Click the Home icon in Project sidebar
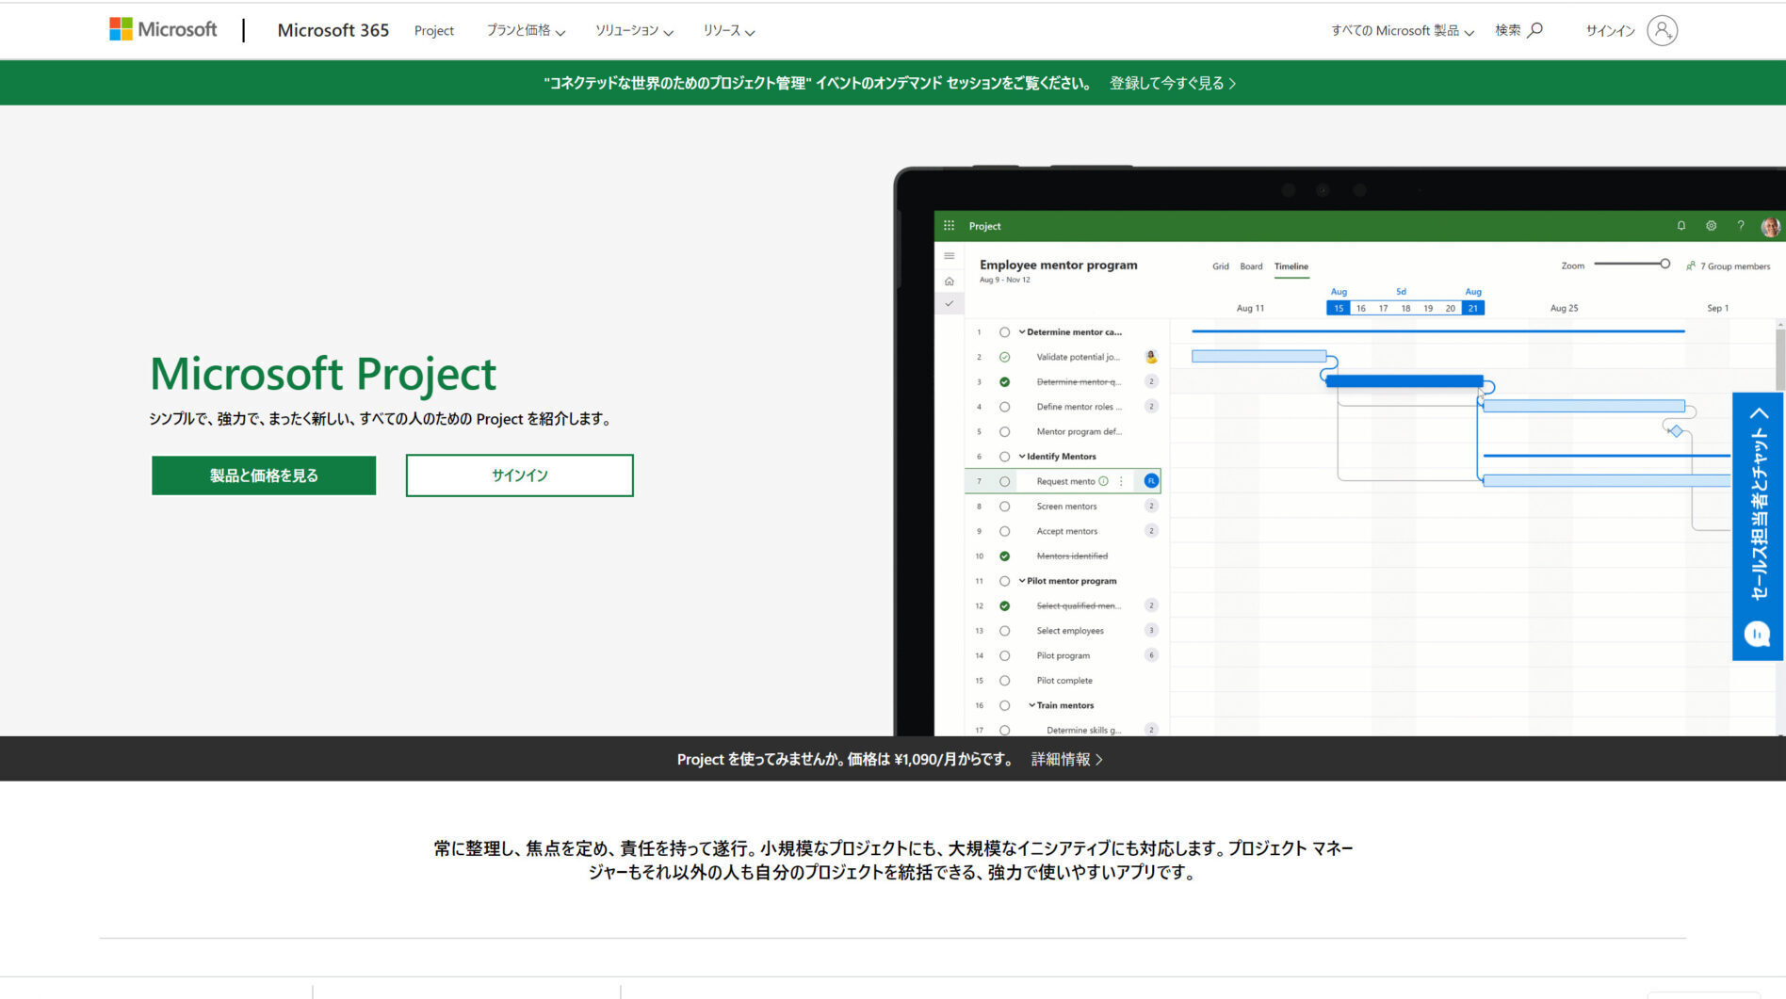The width and height of the screenshot is (1786, 999). [x=948, y=282]
